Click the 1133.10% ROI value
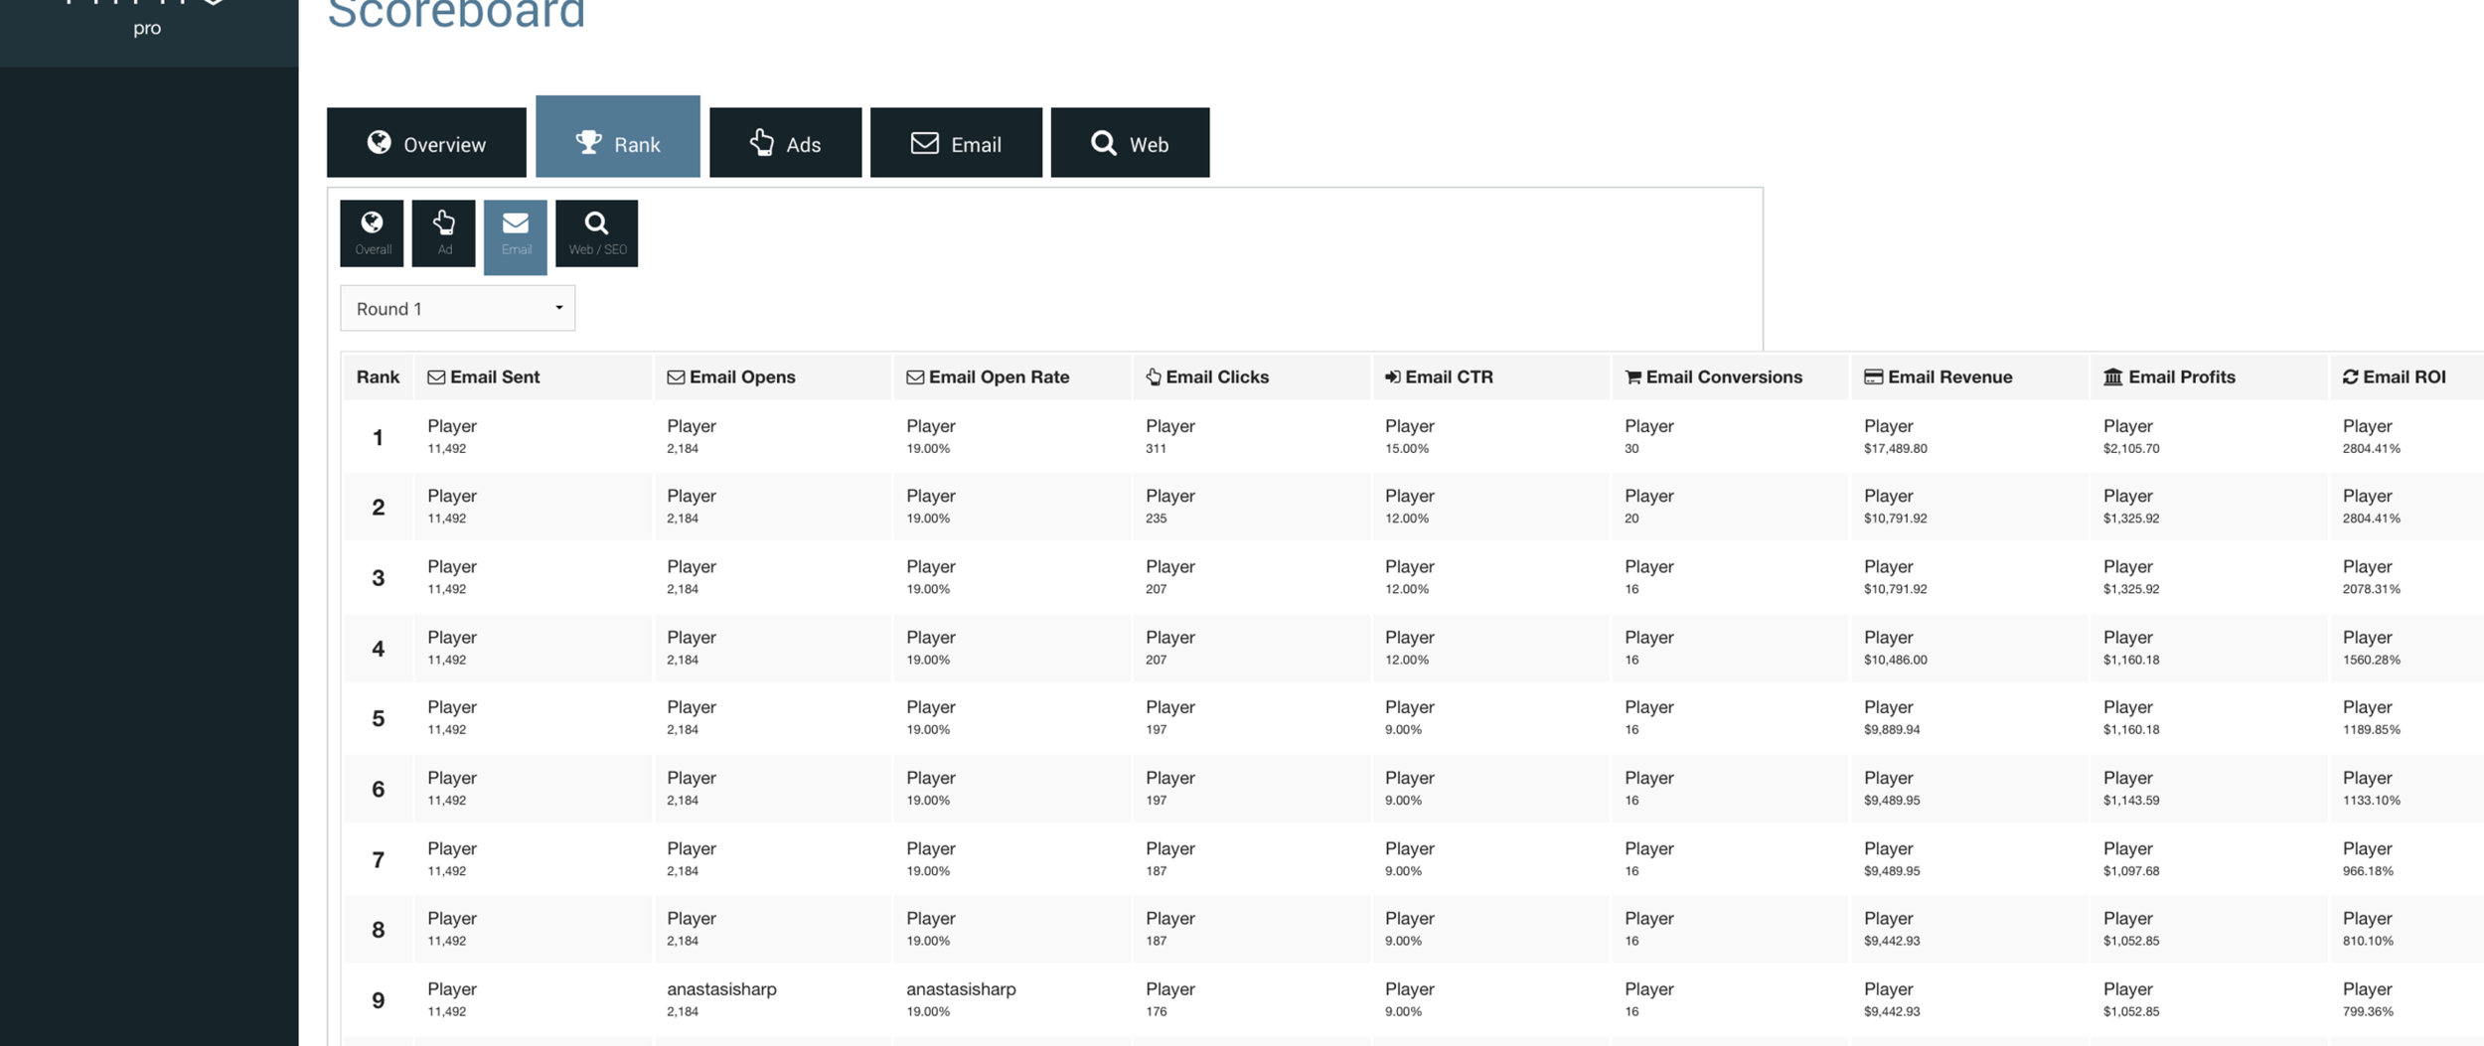The image size is (2484, 1046). coord(2372,800)
